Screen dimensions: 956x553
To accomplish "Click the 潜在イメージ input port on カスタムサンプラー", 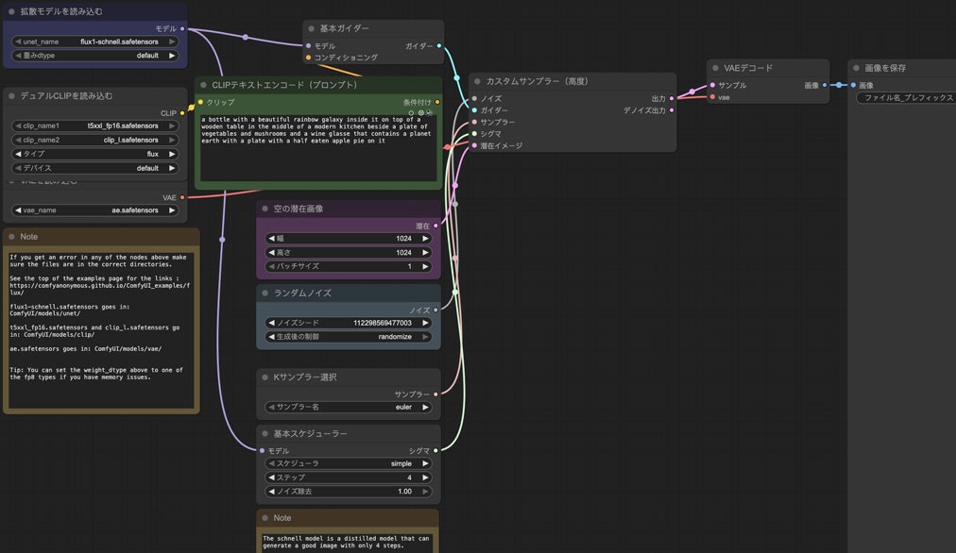I will coord(475,145).
